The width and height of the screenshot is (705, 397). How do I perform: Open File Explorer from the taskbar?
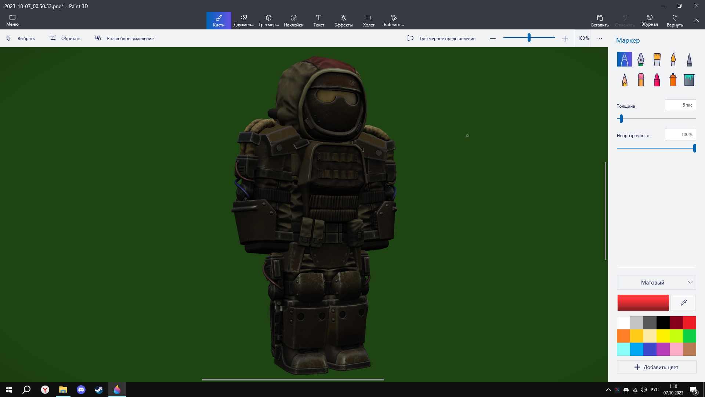[63, 390]
